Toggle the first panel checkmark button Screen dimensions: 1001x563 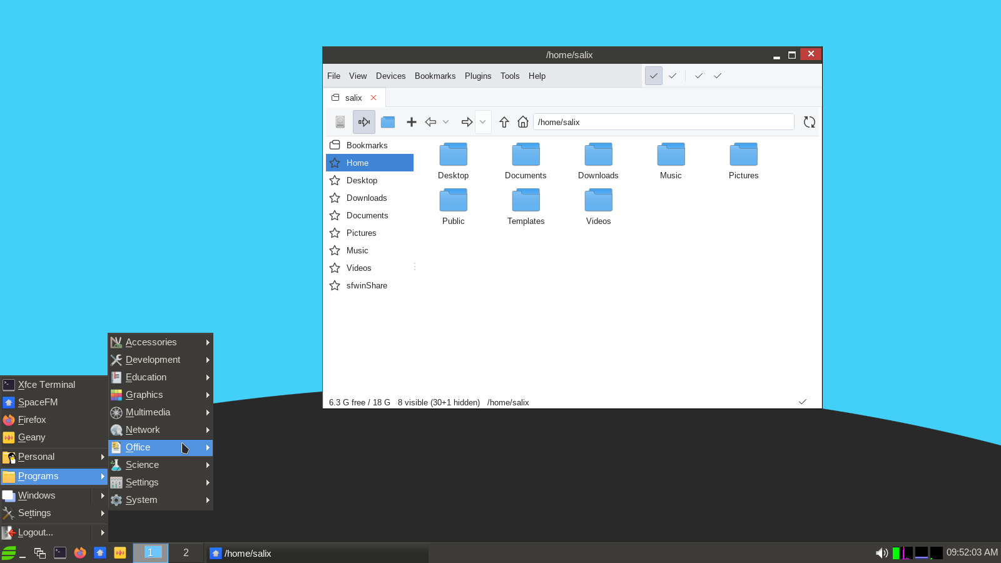point(654,76)
